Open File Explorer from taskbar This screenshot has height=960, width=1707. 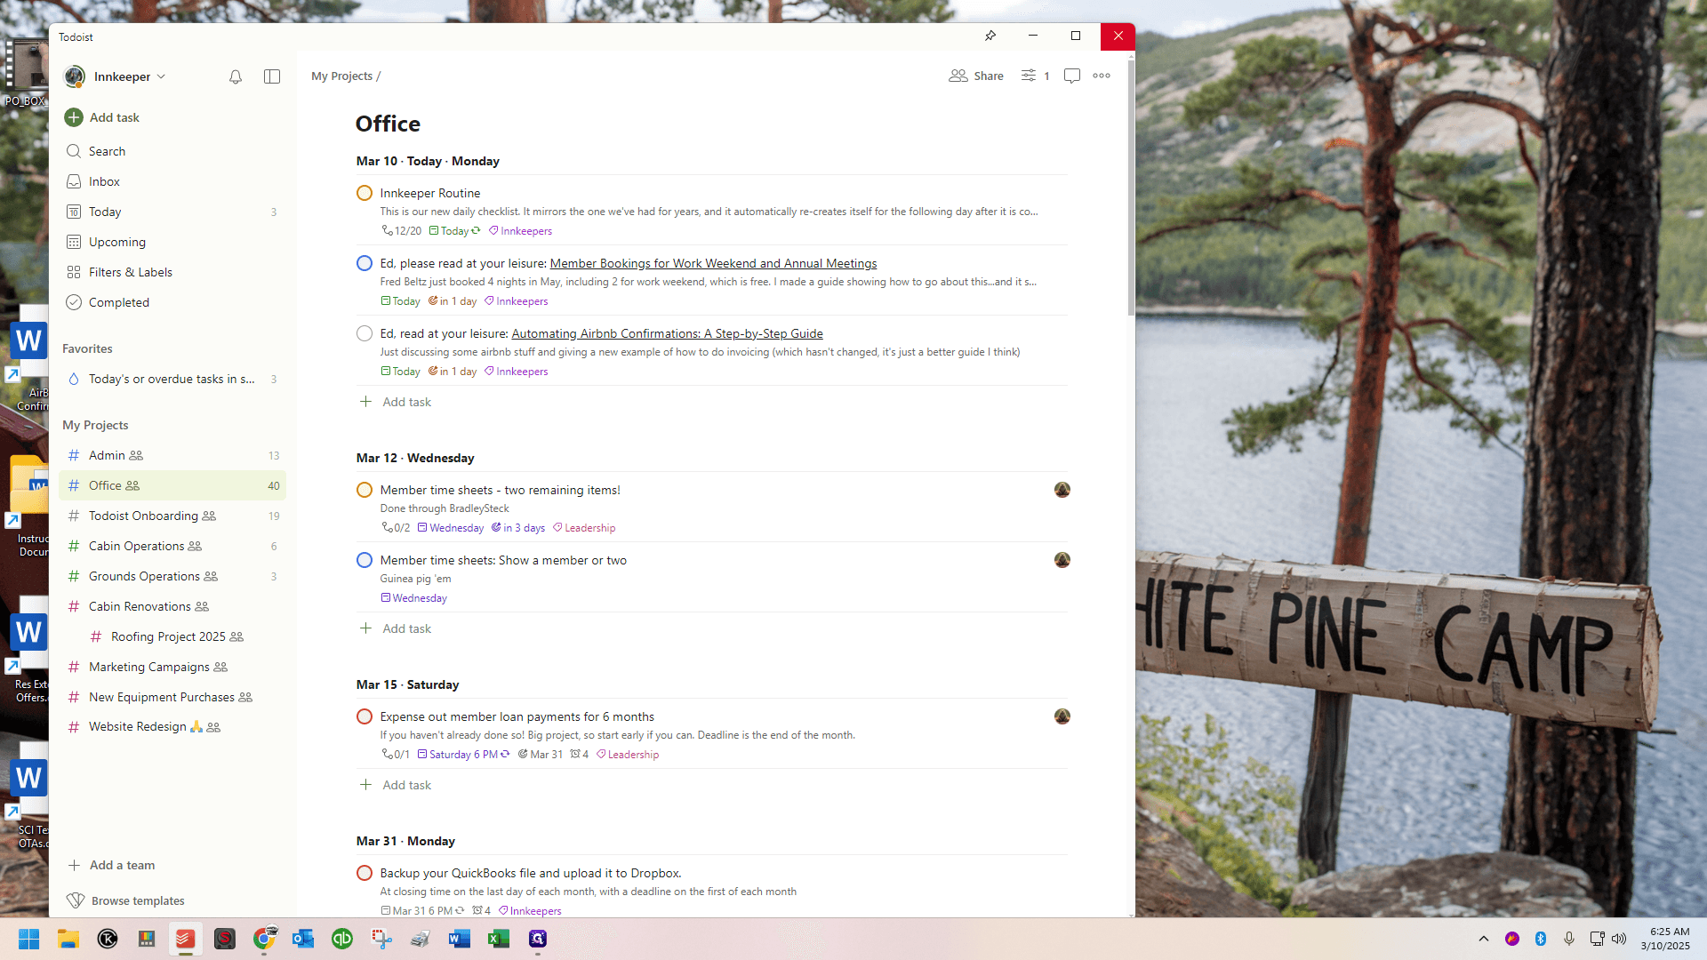click(x=68, y=939)
